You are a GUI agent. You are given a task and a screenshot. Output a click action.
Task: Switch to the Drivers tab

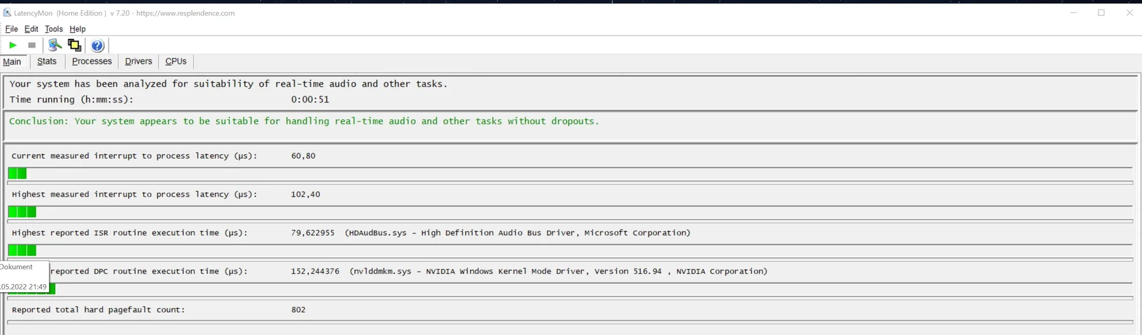point(139,62)
